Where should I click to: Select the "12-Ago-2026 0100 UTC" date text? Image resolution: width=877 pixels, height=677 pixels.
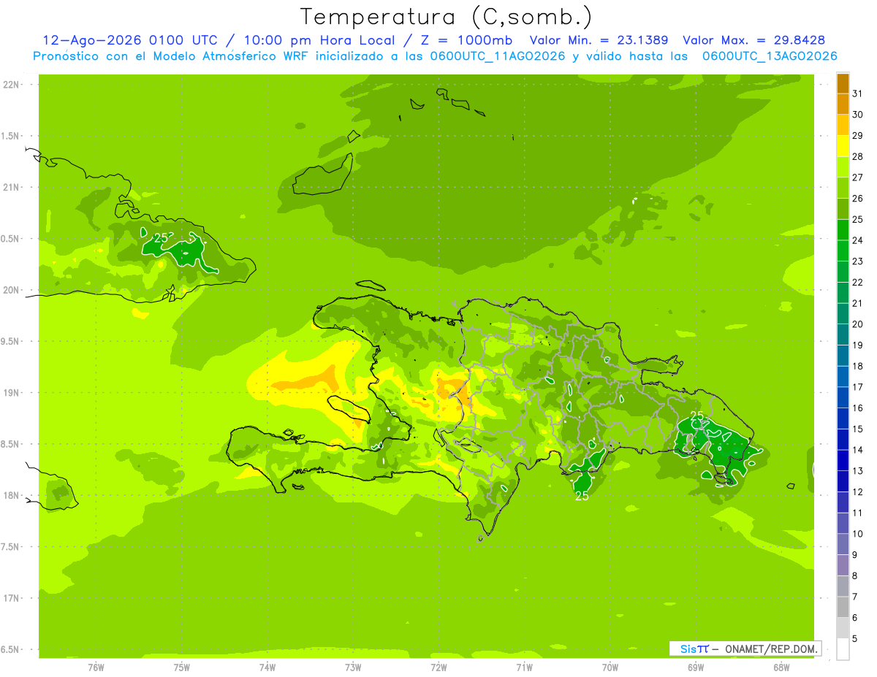point(129,41)
